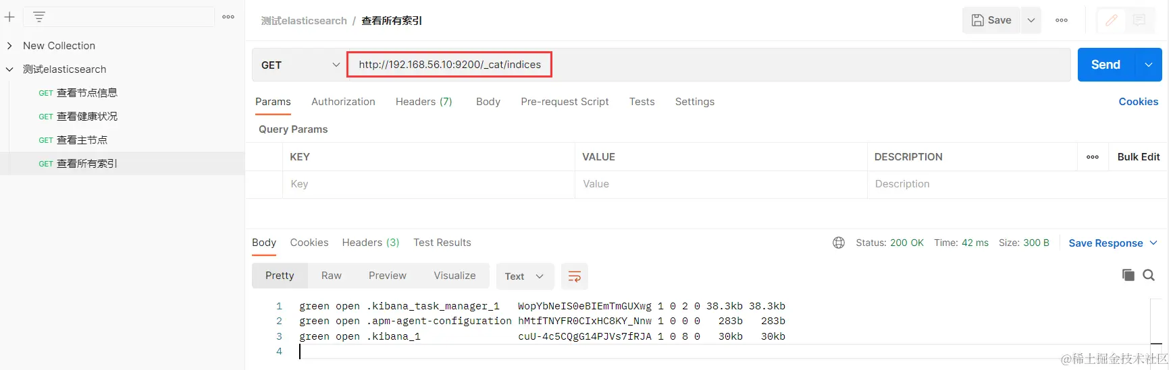Open the sidebar three-dot options menu

pos(228,17)
